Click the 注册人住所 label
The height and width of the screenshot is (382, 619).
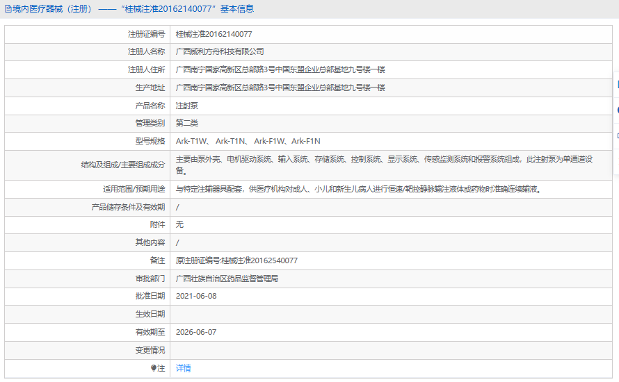pyautogui.click(x=146, y=69)
